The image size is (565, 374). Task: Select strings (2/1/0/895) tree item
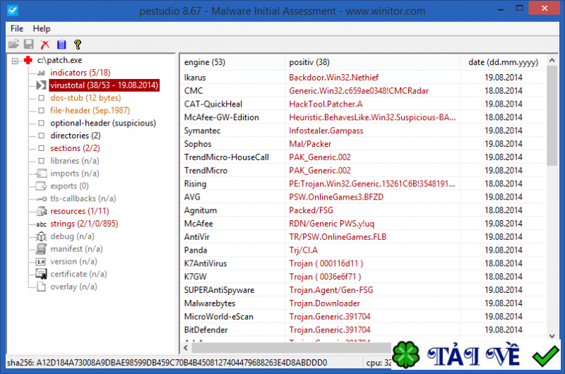point(84,224)
